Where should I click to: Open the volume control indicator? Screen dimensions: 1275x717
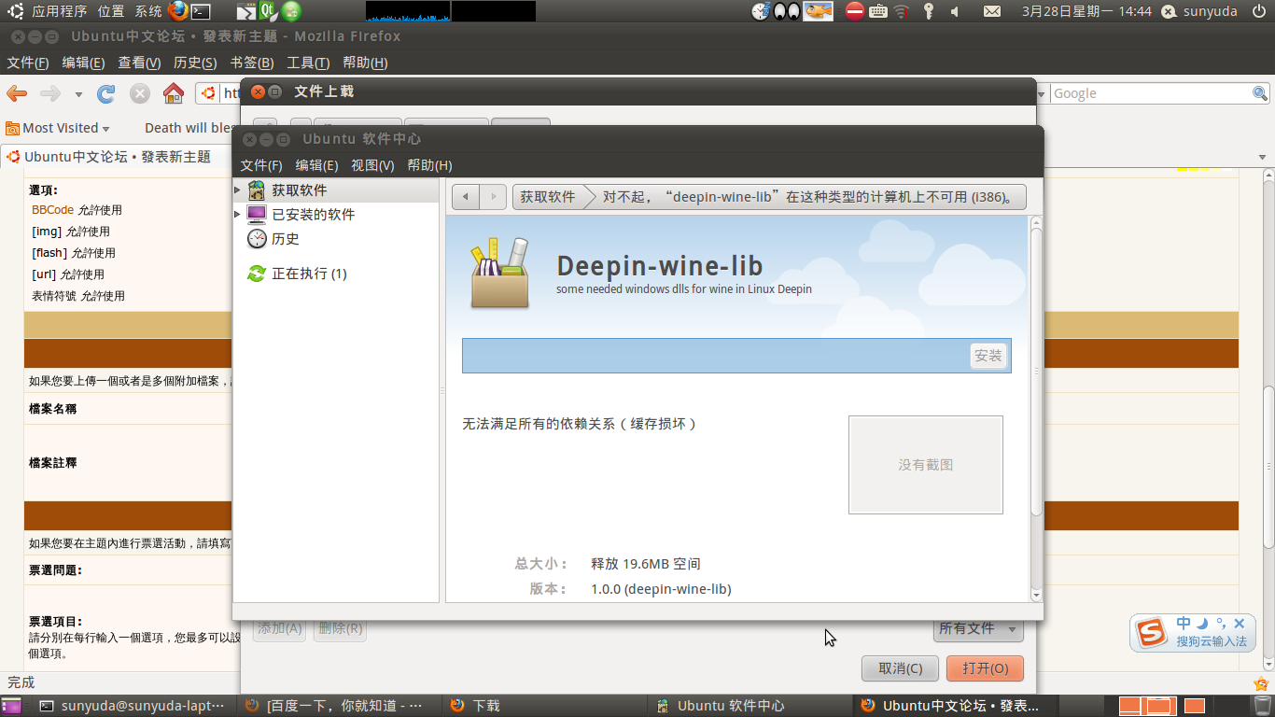click(955, 11)
